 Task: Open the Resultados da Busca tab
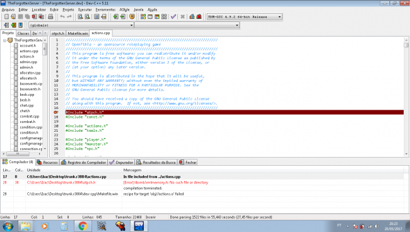pyautogui.click(x=156, y=162)
